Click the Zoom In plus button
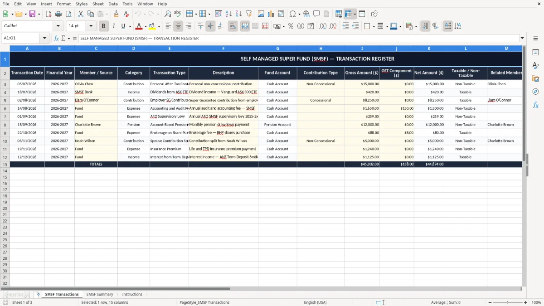Image resolution: width=544 pixels, height=306 pixels. (526, 302)
